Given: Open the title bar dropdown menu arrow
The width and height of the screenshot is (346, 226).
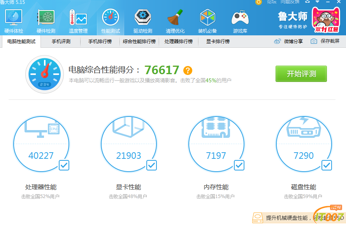Looking at the screenshot, I should point(317,2).
